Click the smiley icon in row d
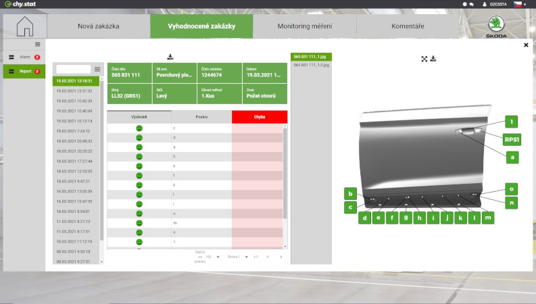This screenshot has width=536, height=304. click(x=139, y=138)
